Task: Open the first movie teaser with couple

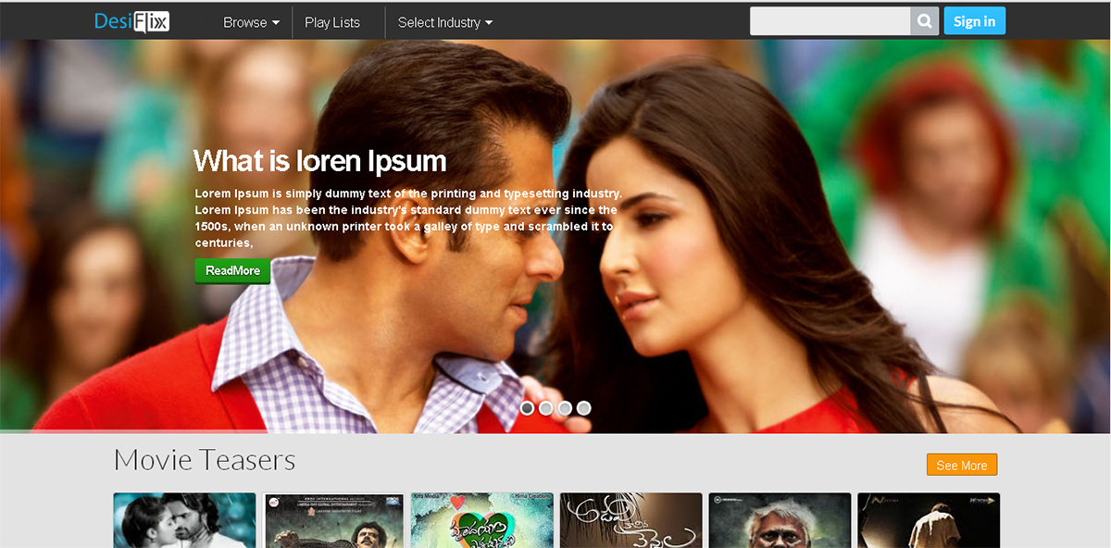Action: (x=184, y=520)
